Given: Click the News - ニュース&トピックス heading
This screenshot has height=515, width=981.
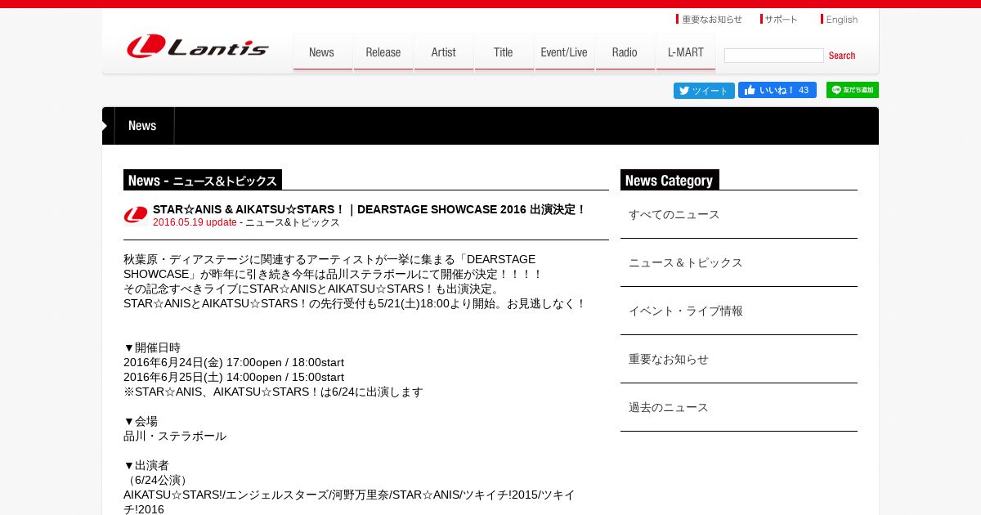Looking at the screenshot, I should 203,180.
